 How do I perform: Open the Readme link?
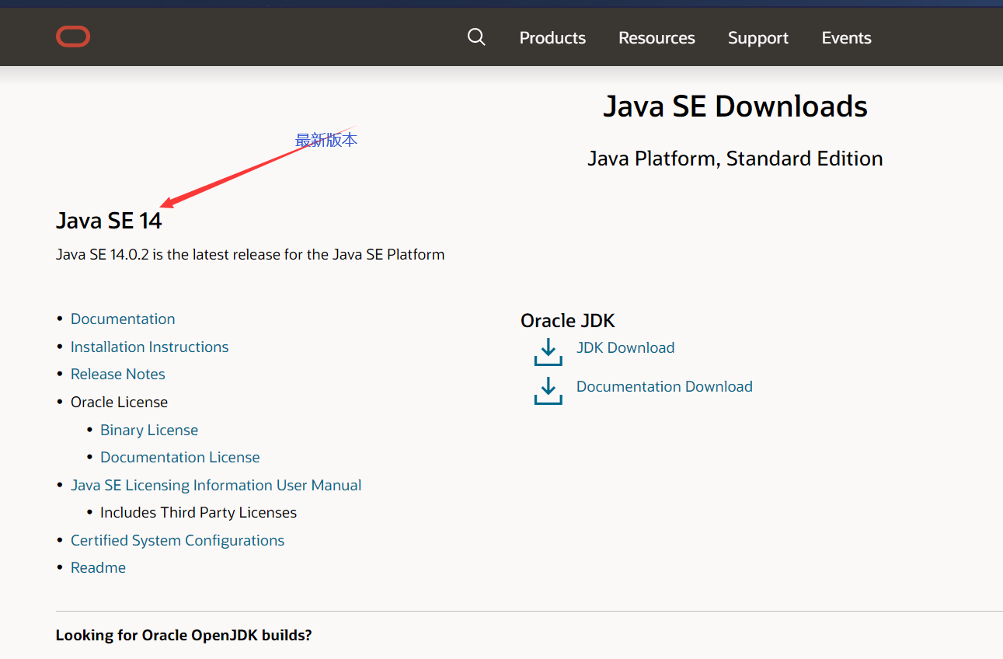[x=98, y=567]
